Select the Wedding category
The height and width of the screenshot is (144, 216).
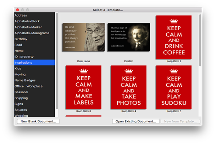34,116
